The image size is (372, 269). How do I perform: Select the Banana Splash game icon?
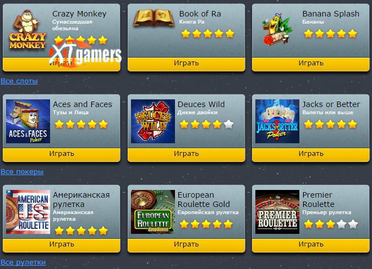[277, 29]
